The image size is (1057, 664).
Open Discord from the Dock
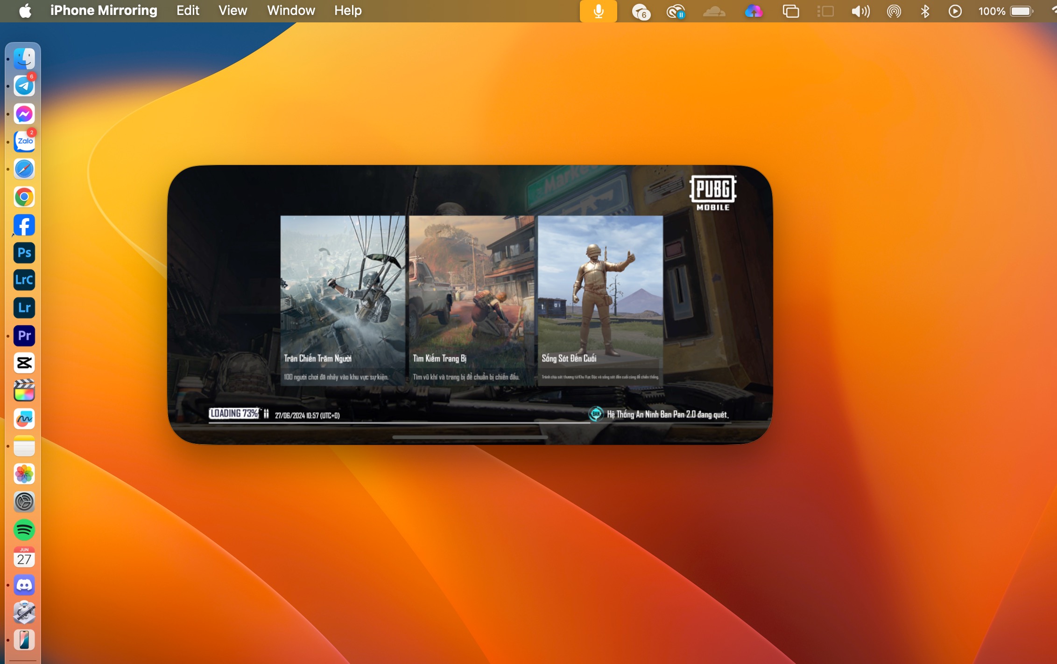click(24, 585)
